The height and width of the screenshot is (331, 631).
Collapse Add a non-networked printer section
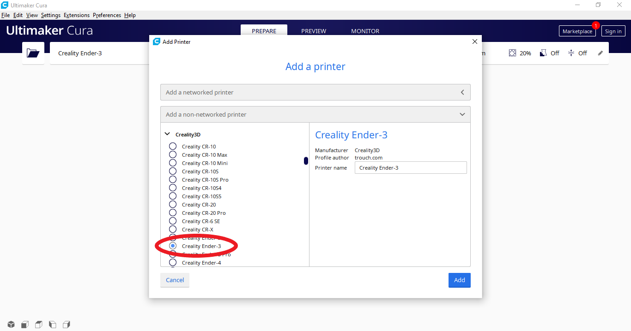coord(315,114)
